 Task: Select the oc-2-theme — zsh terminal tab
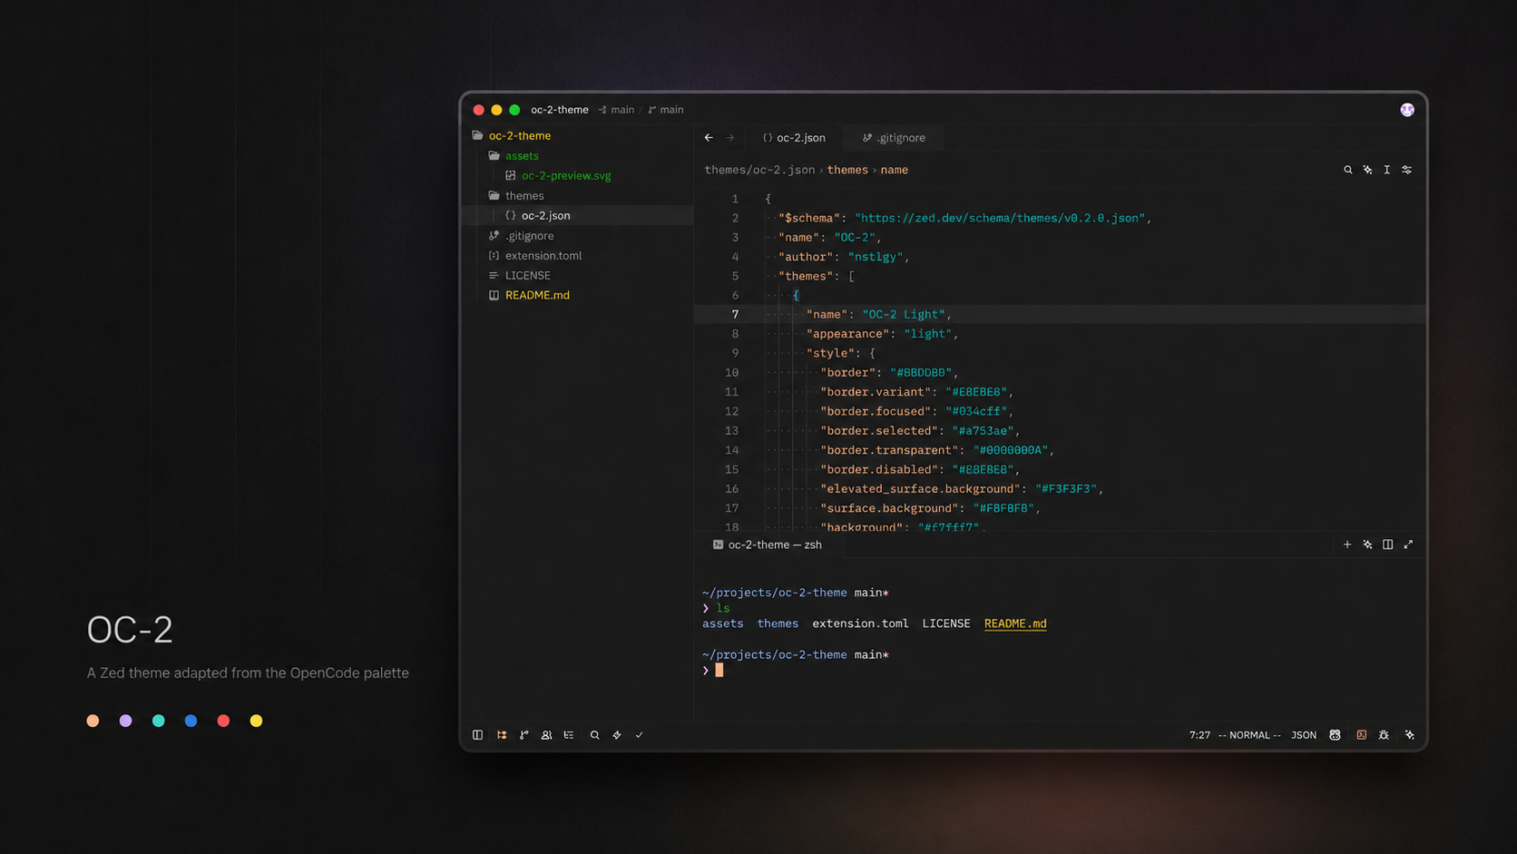[767, 545]
